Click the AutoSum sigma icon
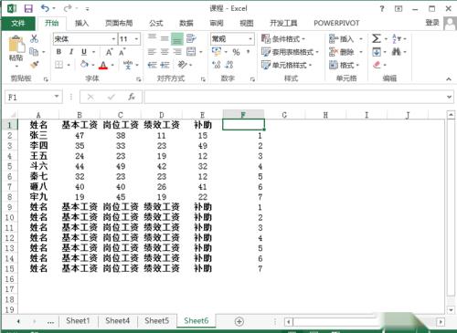The image size is (457, 333). point(377,38)
